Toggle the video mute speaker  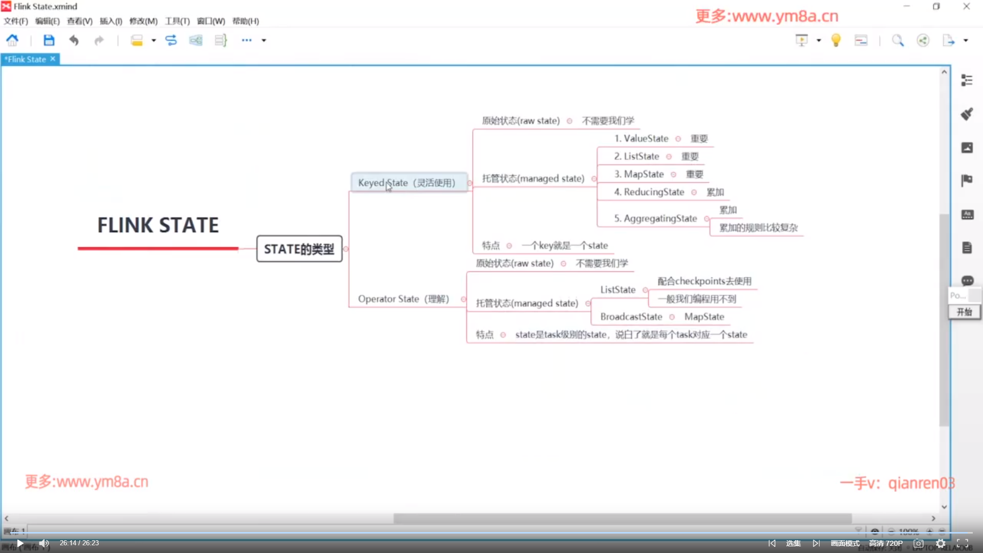point(44,543)
